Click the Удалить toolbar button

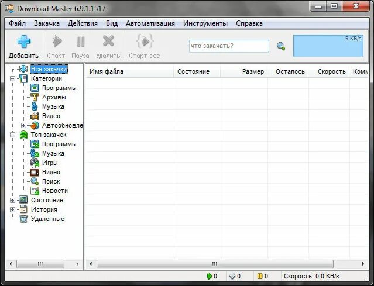108,46
